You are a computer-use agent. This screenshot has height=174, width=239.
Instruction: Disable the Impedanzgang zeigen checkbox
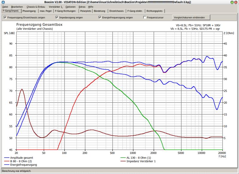[x=57, y=18]
